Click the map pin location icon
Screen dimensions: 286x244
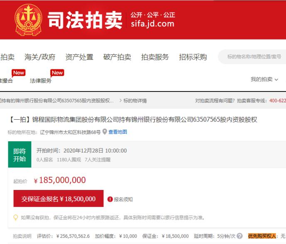104,132
